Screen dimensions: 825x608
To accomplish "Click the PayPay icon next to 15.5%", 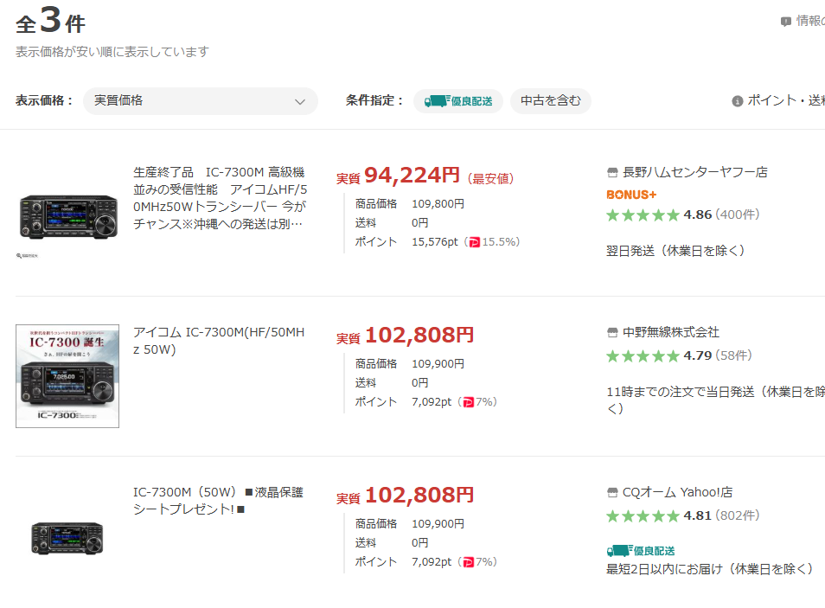I will 474,242.
